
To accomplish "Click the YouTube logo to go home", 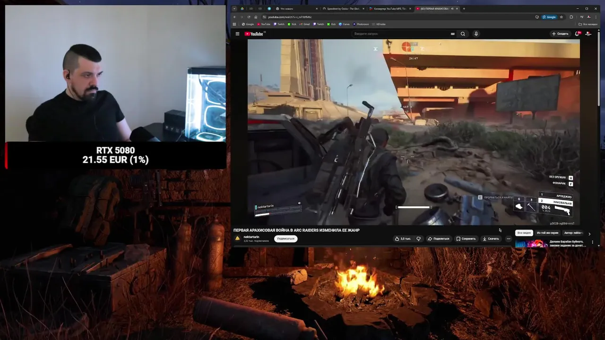I will [x=254, y=34].
